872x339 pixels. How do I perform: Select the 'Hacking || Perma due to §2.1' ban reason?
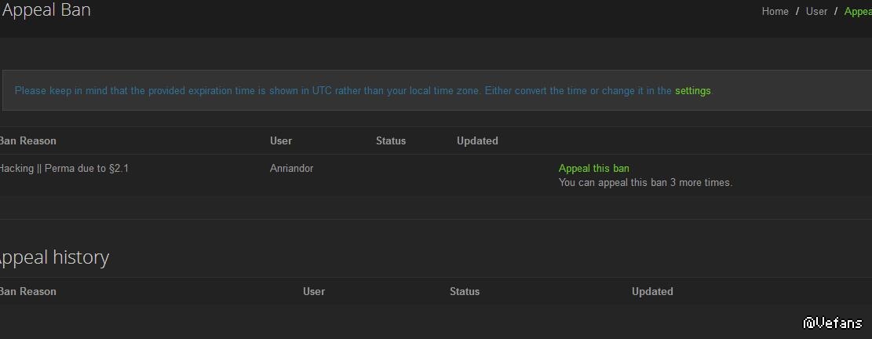[64, 168]
